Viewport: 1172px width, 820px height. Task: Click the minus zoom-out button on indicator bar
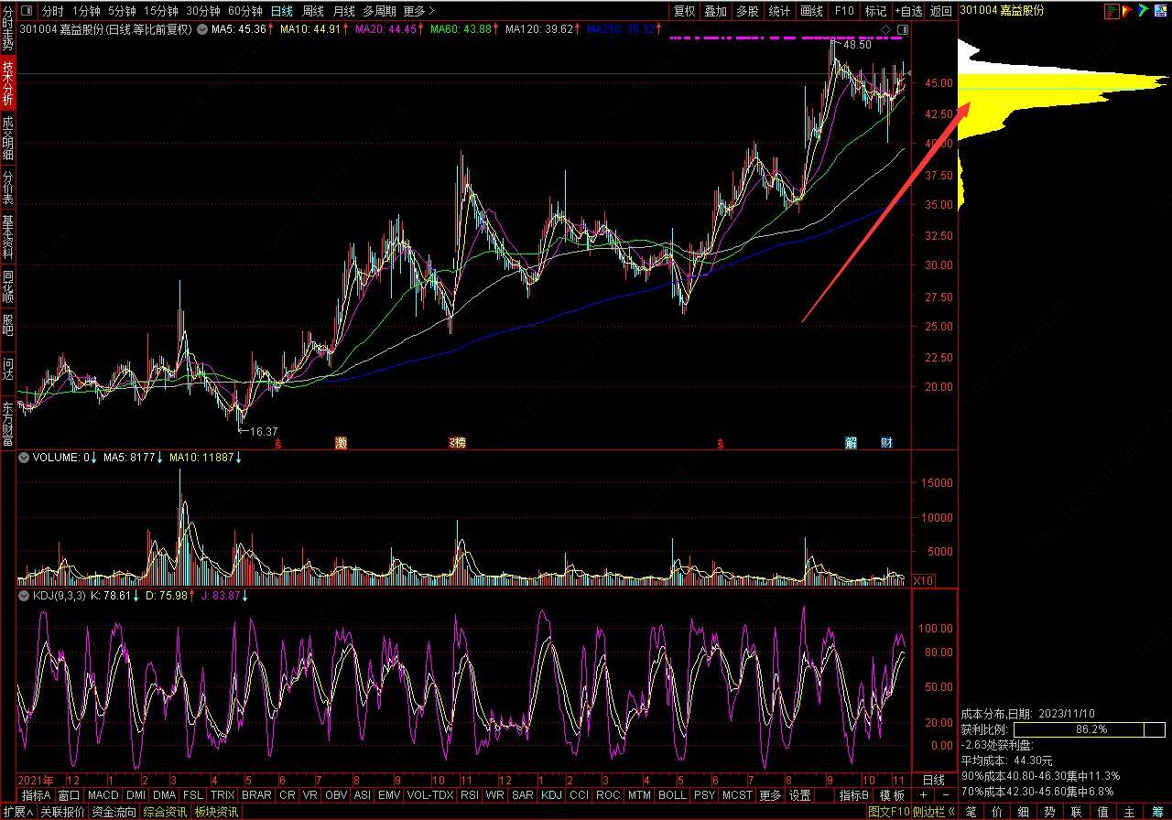point(945,795)
